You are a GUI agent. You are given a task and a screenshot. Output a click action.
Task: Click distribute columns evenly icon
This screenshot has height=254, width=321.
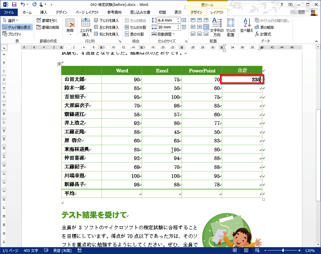click(x=184, y=27)
